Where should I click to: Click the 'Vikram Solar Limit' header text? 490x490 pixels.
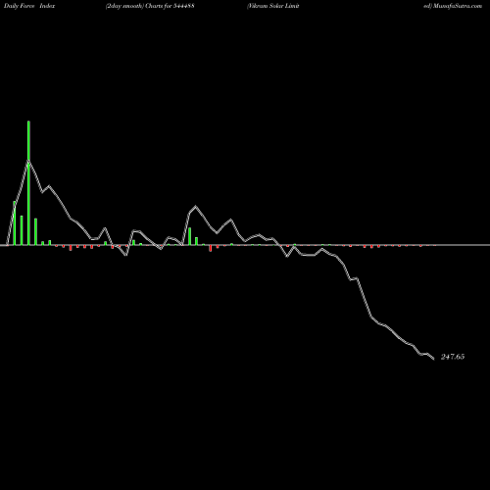pyautogui.click(x=273, y=6)
